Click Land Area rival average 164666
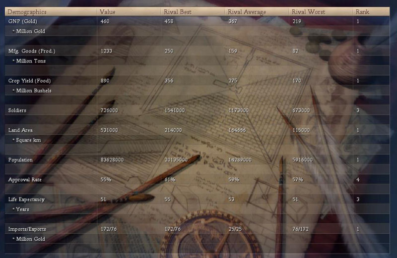The height and width of the screenshot is (258, 397). (x=237, y=130)
